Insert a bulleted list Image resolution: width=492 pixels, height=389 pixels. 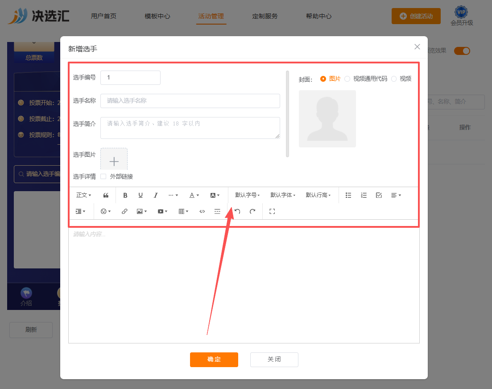point(348,195)
